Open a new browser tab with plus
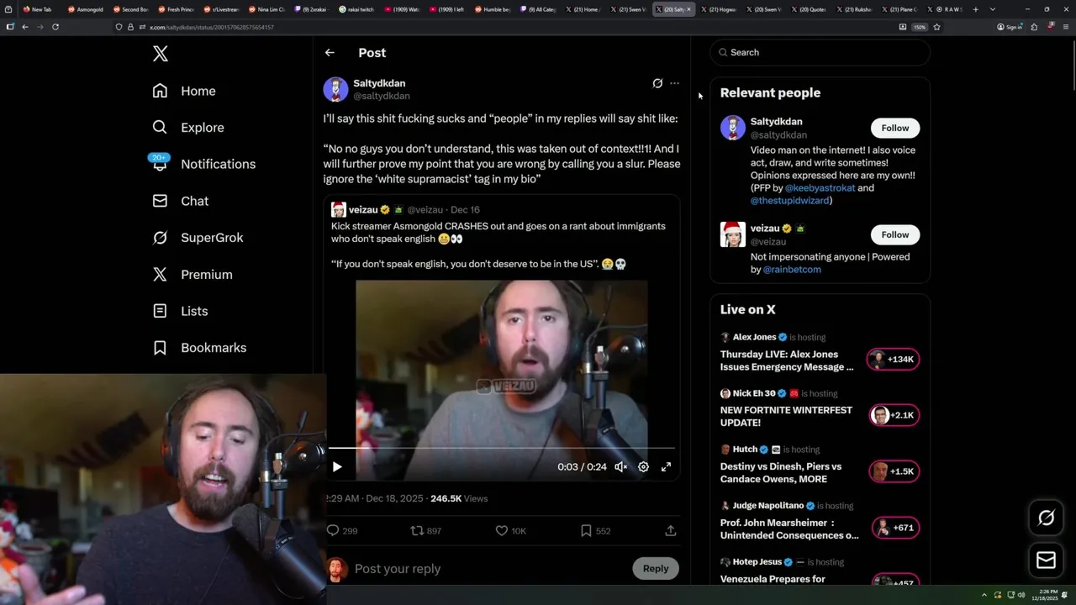This screenshot has width=1076, height=605. point(975,9)
